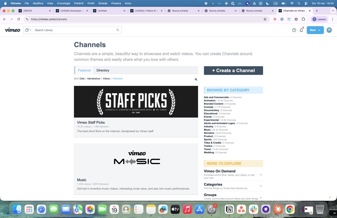Open the New dropdown button
337x218 pixels.
point(315,30)
